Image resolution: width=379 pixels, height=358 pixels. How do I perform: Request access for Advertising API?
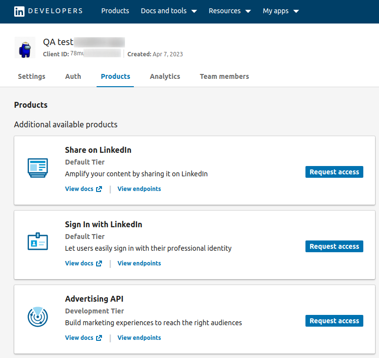coord(334,321)
